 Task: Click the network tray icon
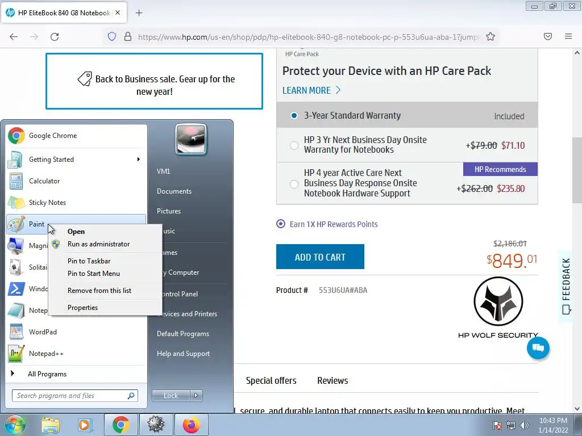click(x=511, y=425)
